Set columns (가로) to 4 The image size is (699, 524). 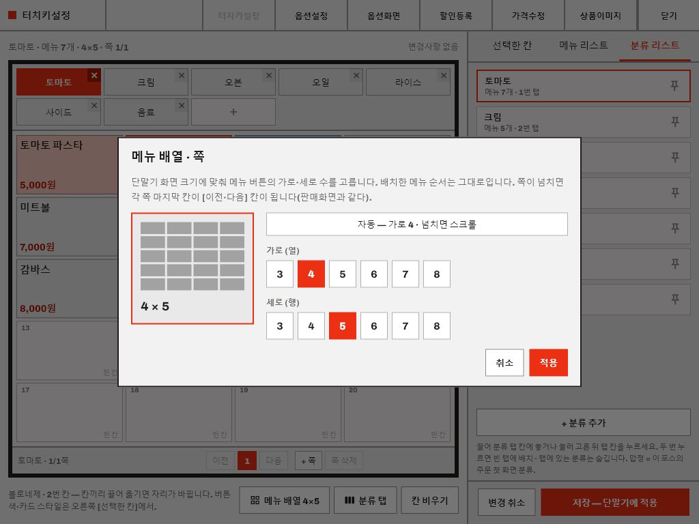tap(311, 274)
